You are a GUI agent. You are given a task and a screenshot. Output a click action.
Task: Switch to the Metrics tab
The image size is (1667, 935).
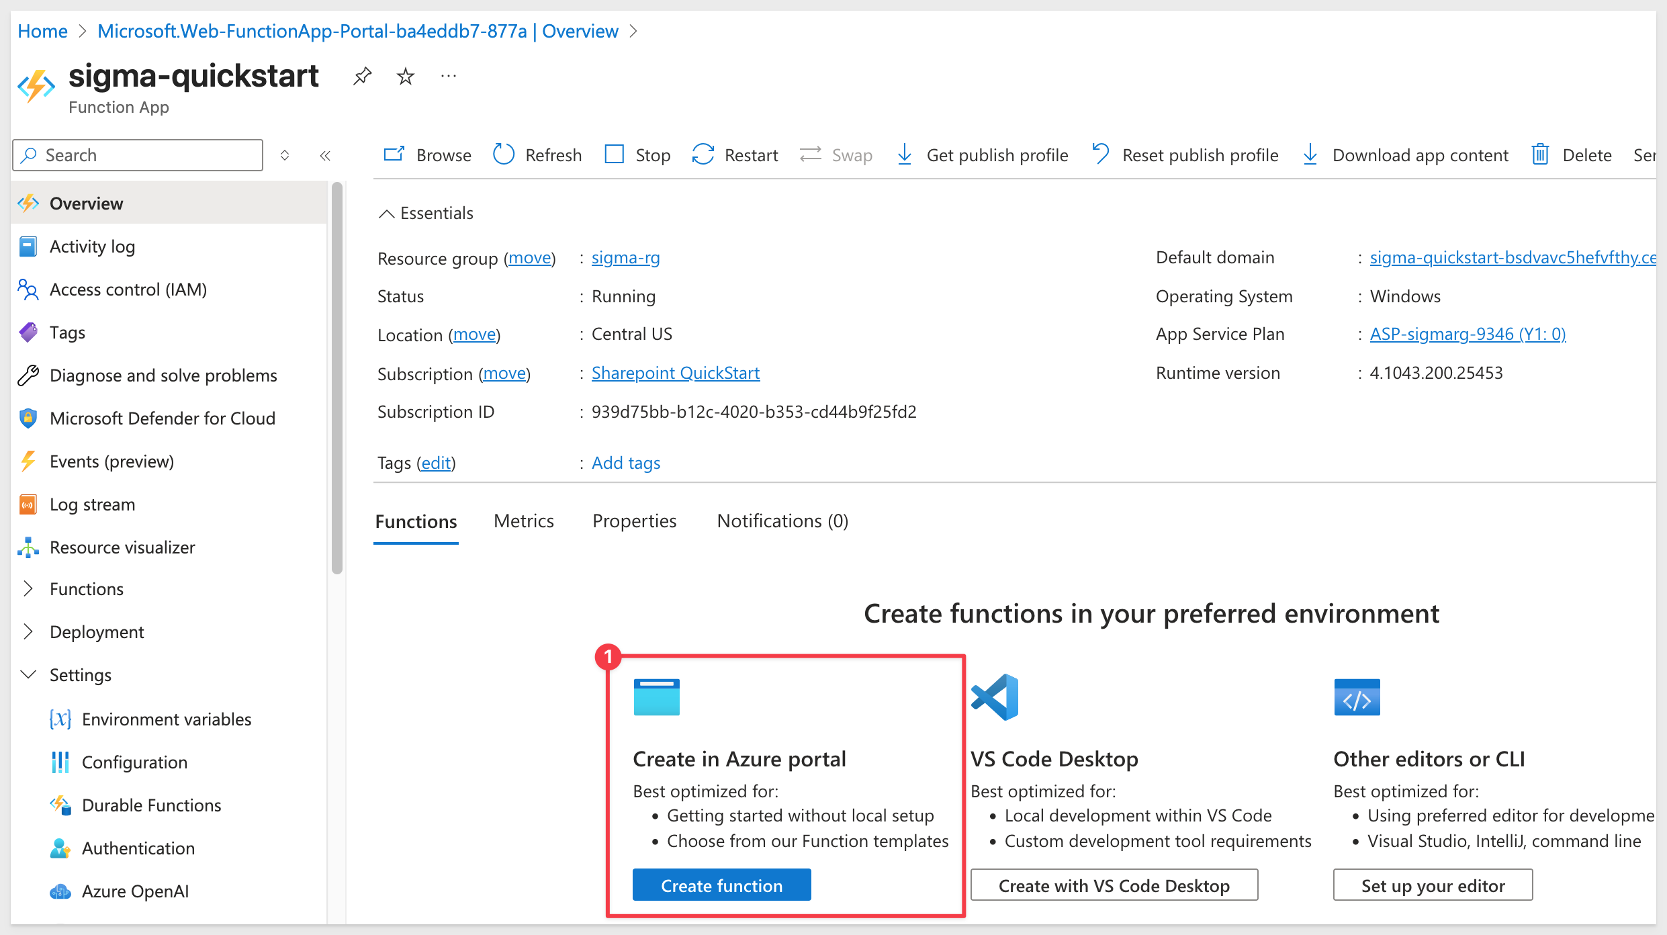pos(524,521)
